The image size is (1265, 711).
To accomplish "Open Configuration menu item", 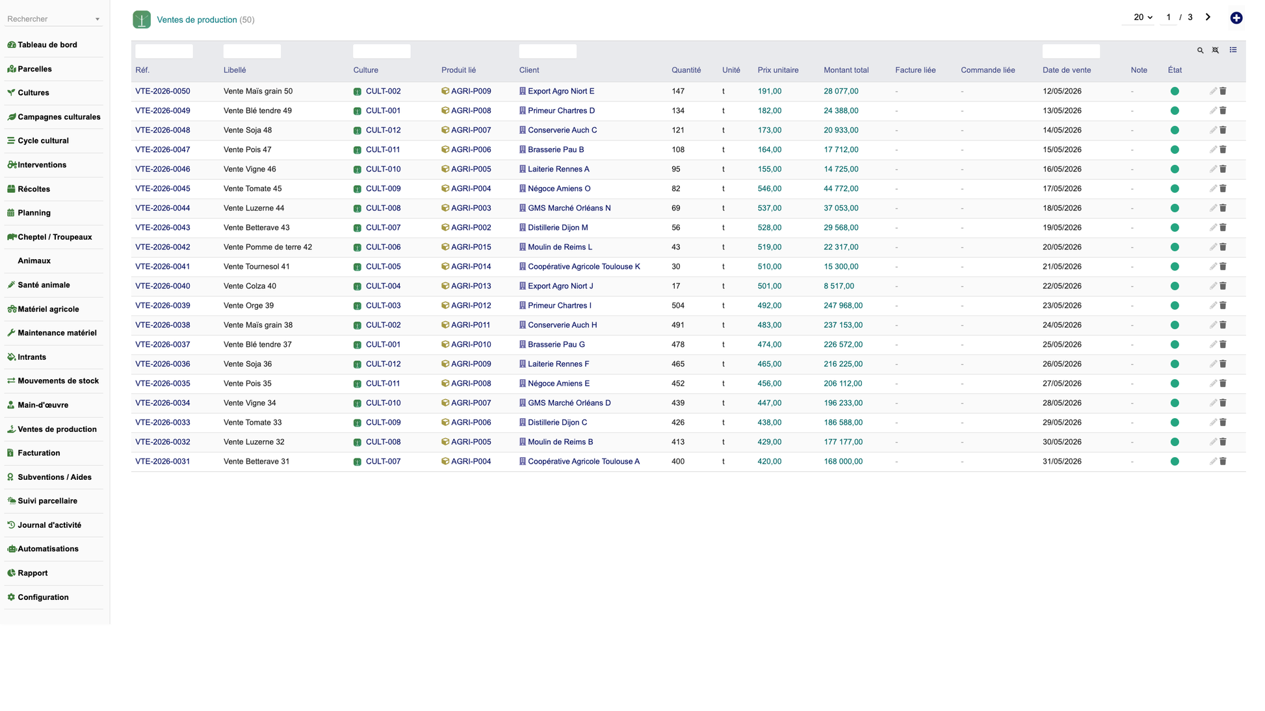I will tap(43, 597).
